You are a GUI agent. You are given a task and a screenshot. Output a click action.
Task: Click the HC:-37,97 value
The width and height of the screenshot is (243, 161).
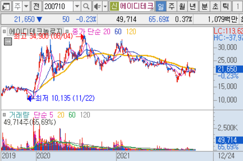click(x=228, y=38)
